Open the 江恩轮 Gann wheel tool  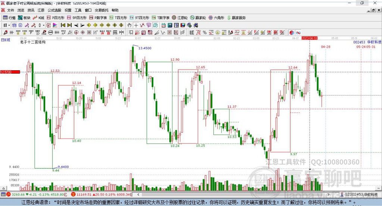pos(180,18)
